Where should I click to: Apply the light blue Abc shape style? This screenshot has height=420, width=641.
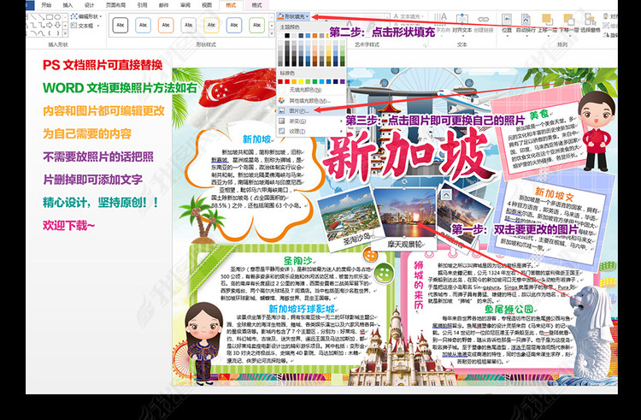tap(143, 25)
